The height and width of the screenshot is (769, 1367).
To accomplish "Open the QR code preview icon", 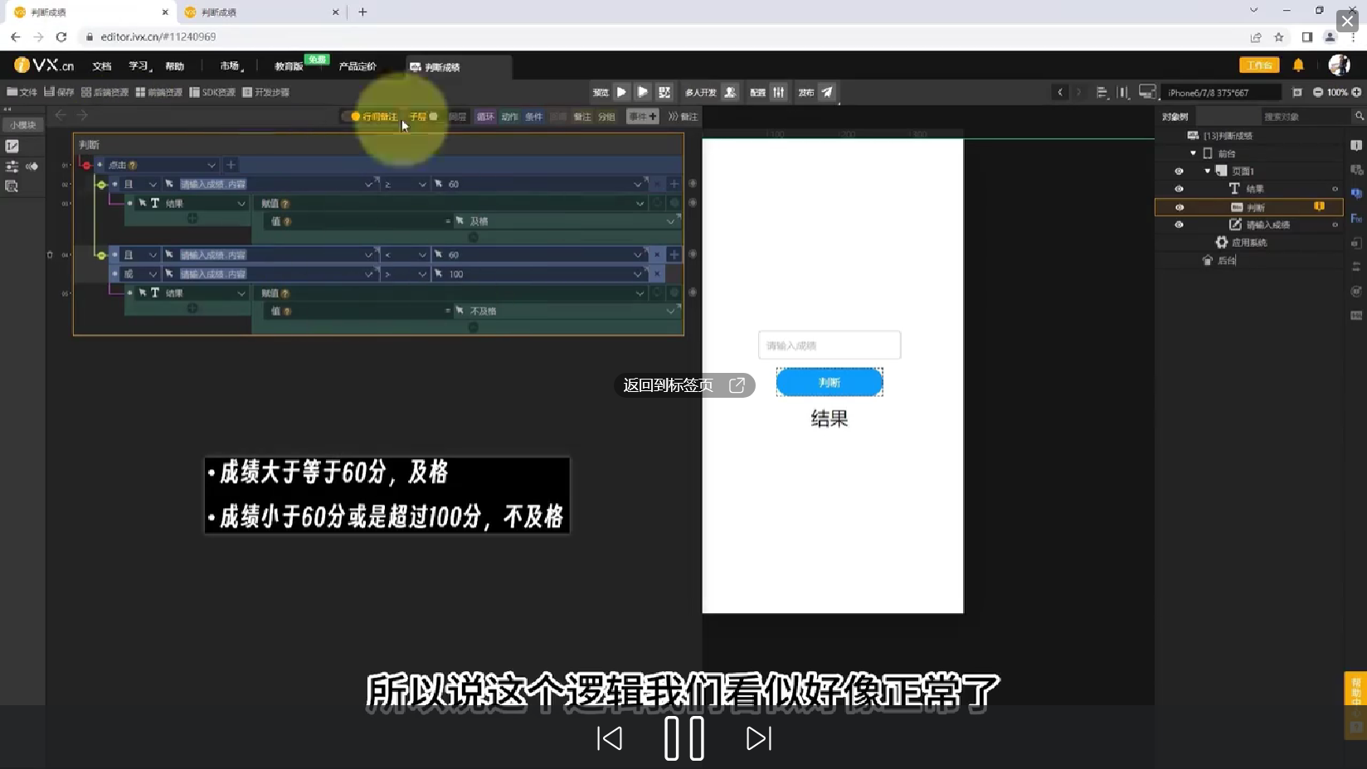I will [664, 92].
